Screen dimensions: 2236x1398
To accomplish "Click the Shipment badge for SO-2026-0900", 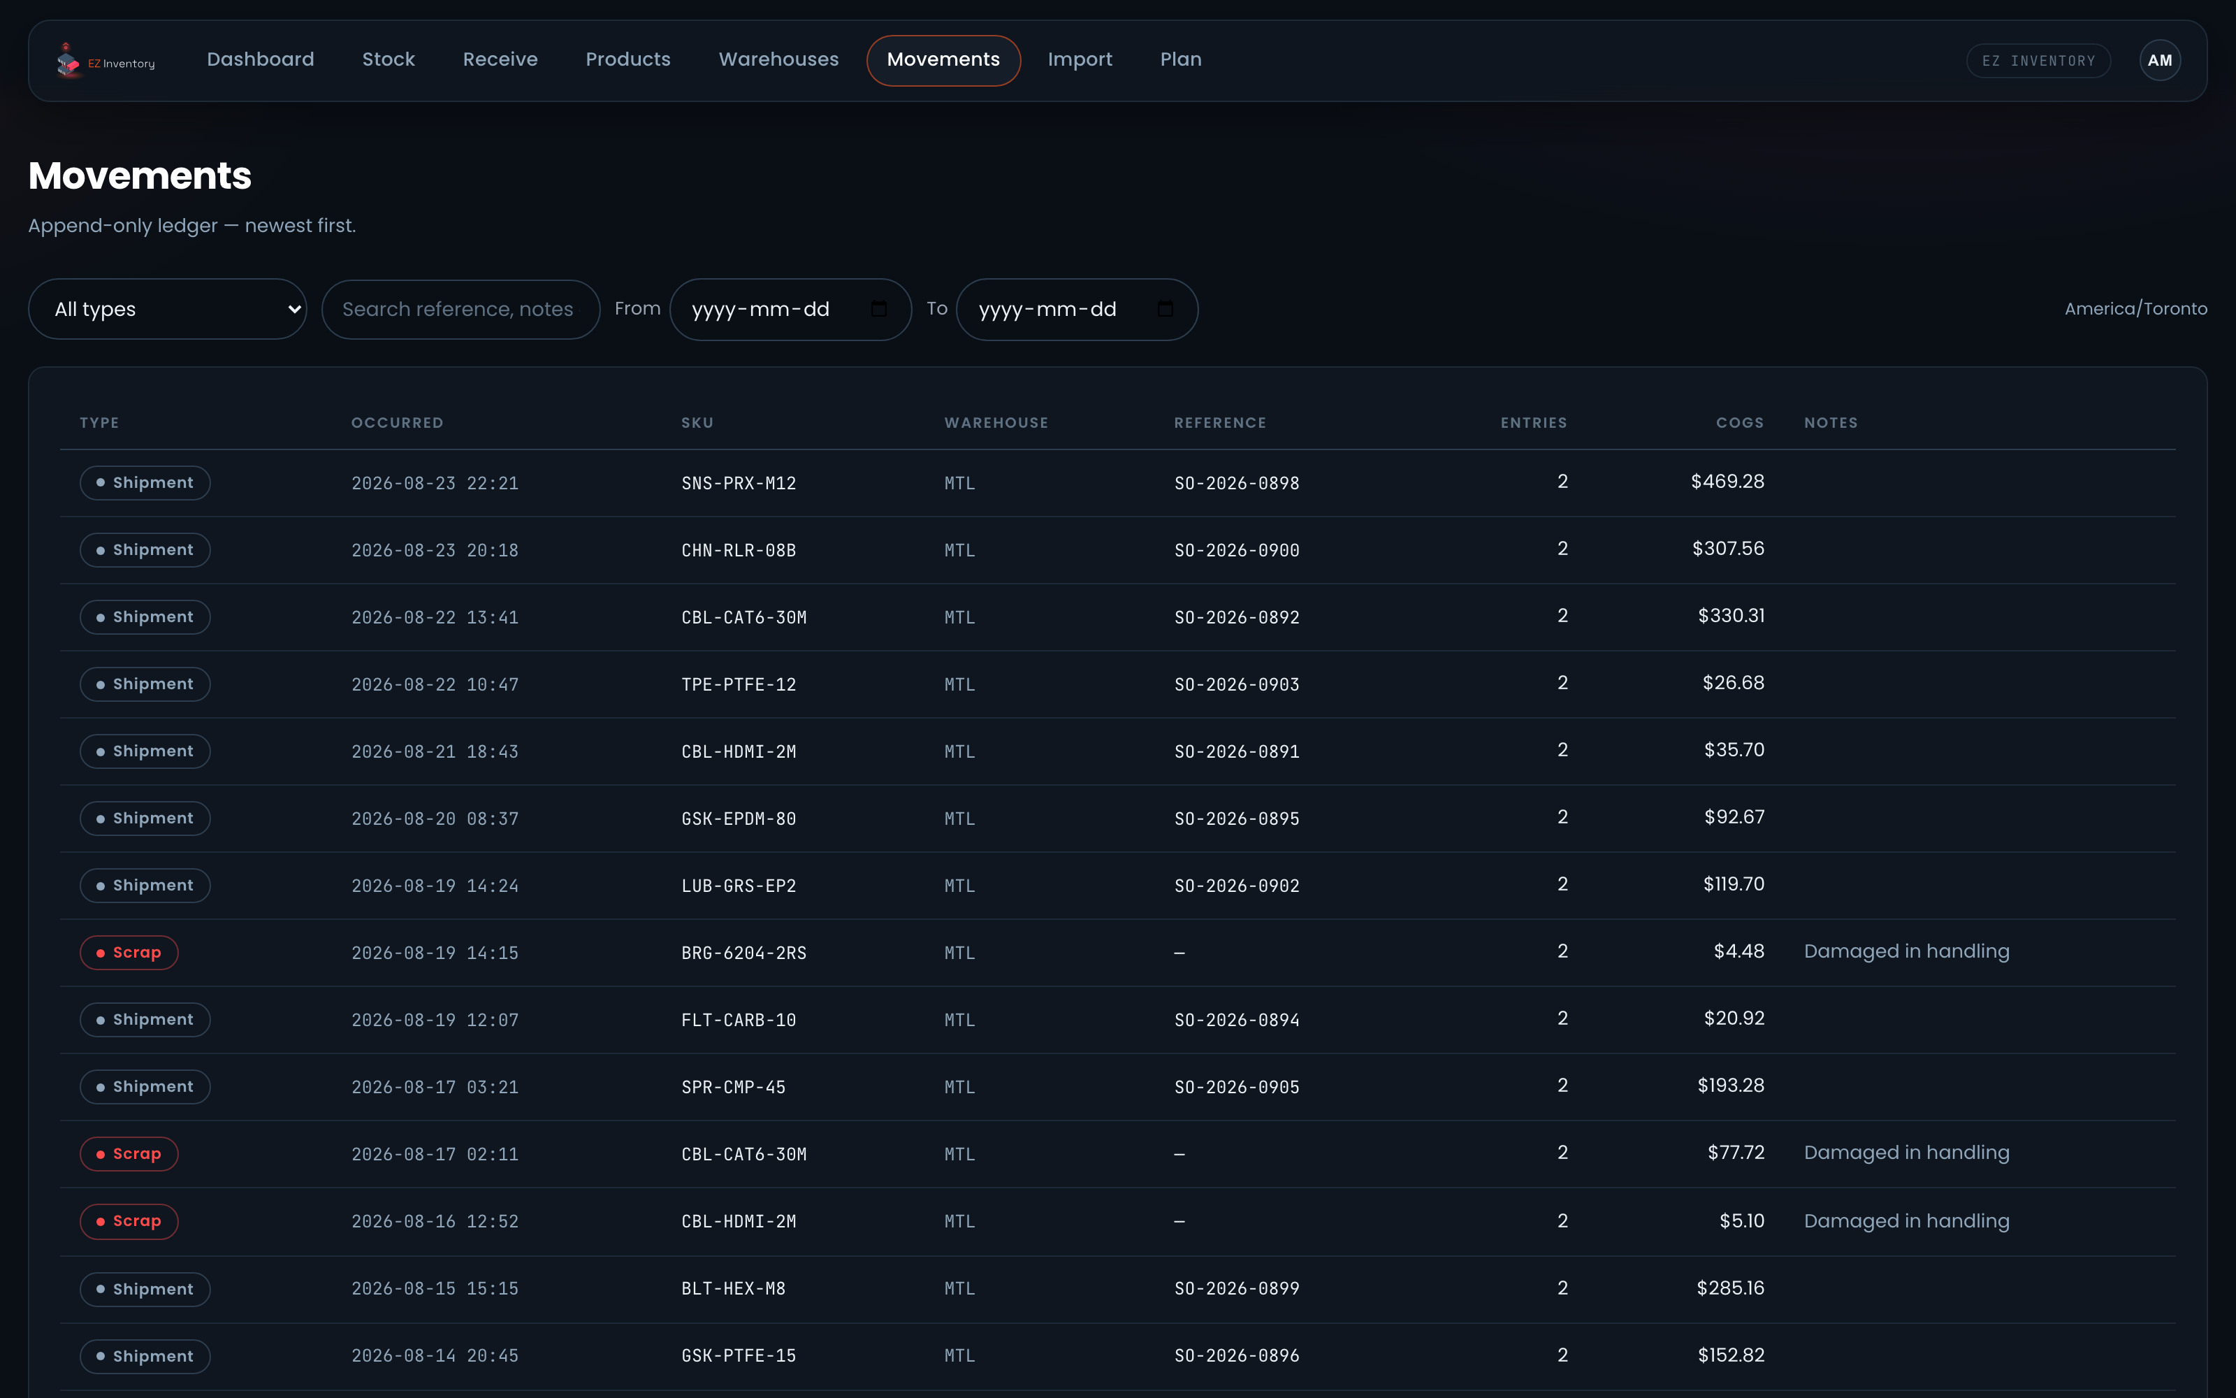I will pos(145,550).
